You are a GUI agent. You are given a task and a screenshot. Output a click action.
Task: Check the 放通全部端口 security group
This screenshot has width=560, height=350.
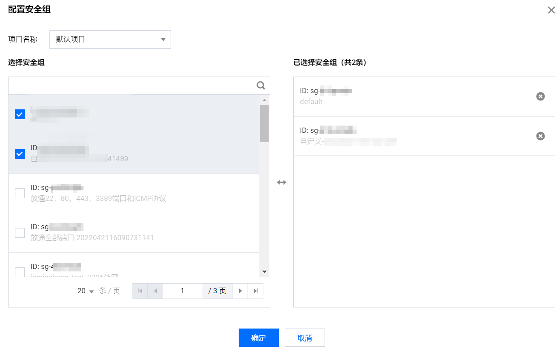[20, 233]
